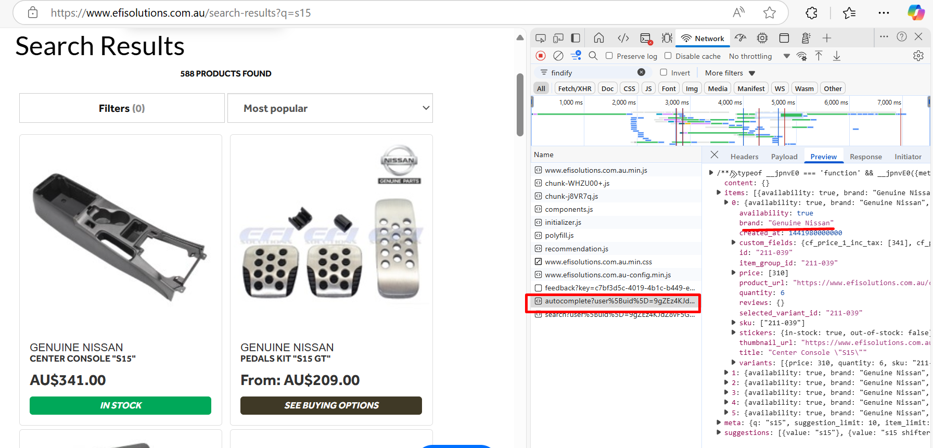Screen dimensions: 933x448
Task: Open the More filters dropdown
Action: pyautogui.click(x=730, y=73)
